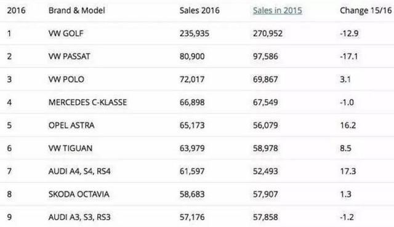Select the -17.1 change value
The height and width of the screenshot is (227, 394).
349,56
